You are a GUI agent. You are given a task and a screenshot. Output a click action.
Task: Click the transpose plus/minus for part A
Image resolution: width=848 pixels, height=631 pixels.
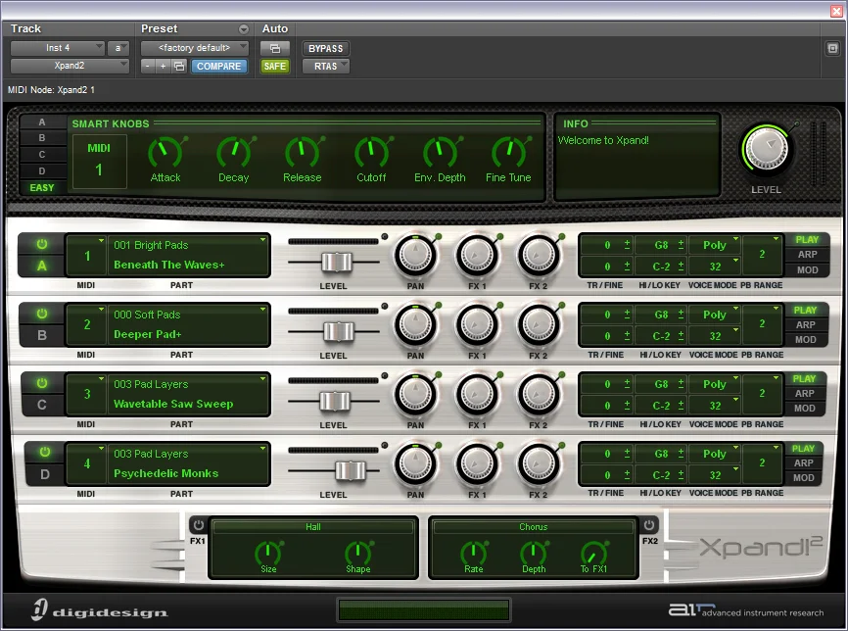[627, 245]
